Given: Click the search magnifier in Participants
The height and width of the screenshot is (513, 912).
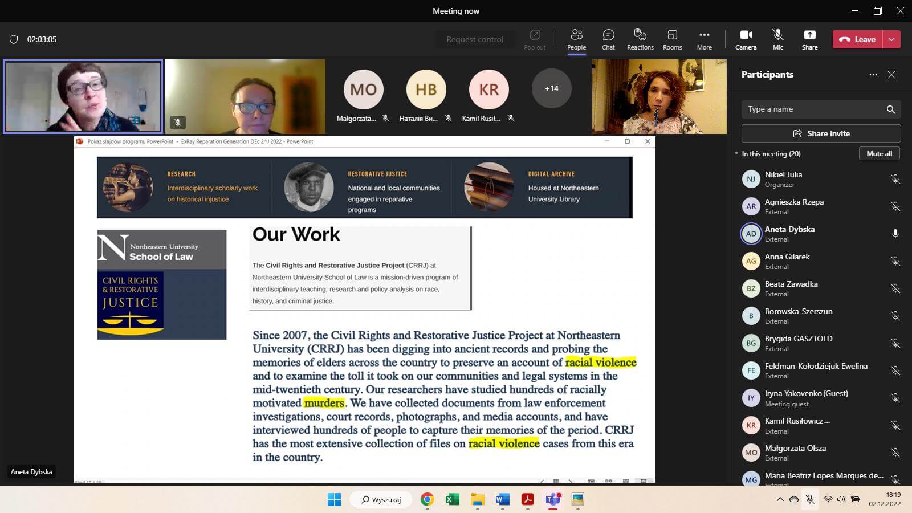Looking at the screenshot, I should 891,109.
